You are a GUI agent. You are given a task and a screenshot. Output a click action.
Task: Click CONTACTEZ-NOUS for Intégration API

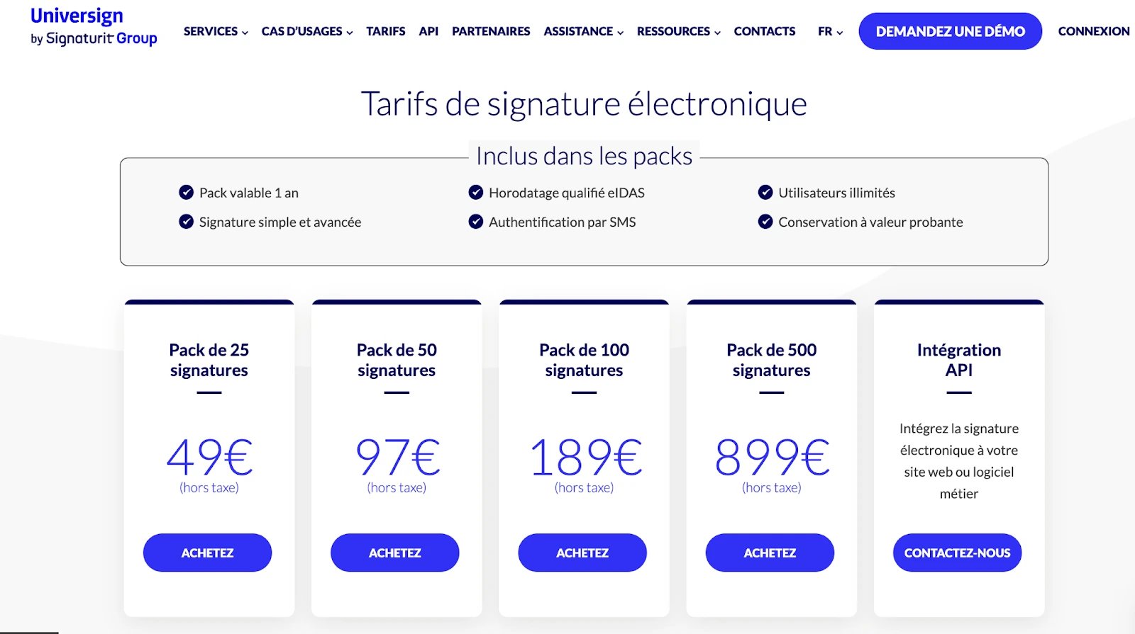click(957, 553)
